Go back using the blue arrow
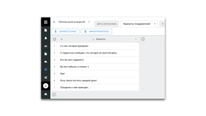Viewport: 206px width, 116px height. coord(54,22)
